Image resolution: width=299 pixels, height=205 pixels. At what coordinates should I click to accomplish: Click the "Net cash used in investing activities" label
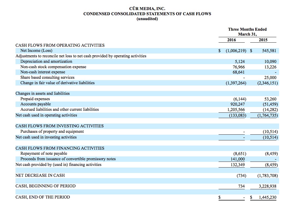[x=46, y=137]
